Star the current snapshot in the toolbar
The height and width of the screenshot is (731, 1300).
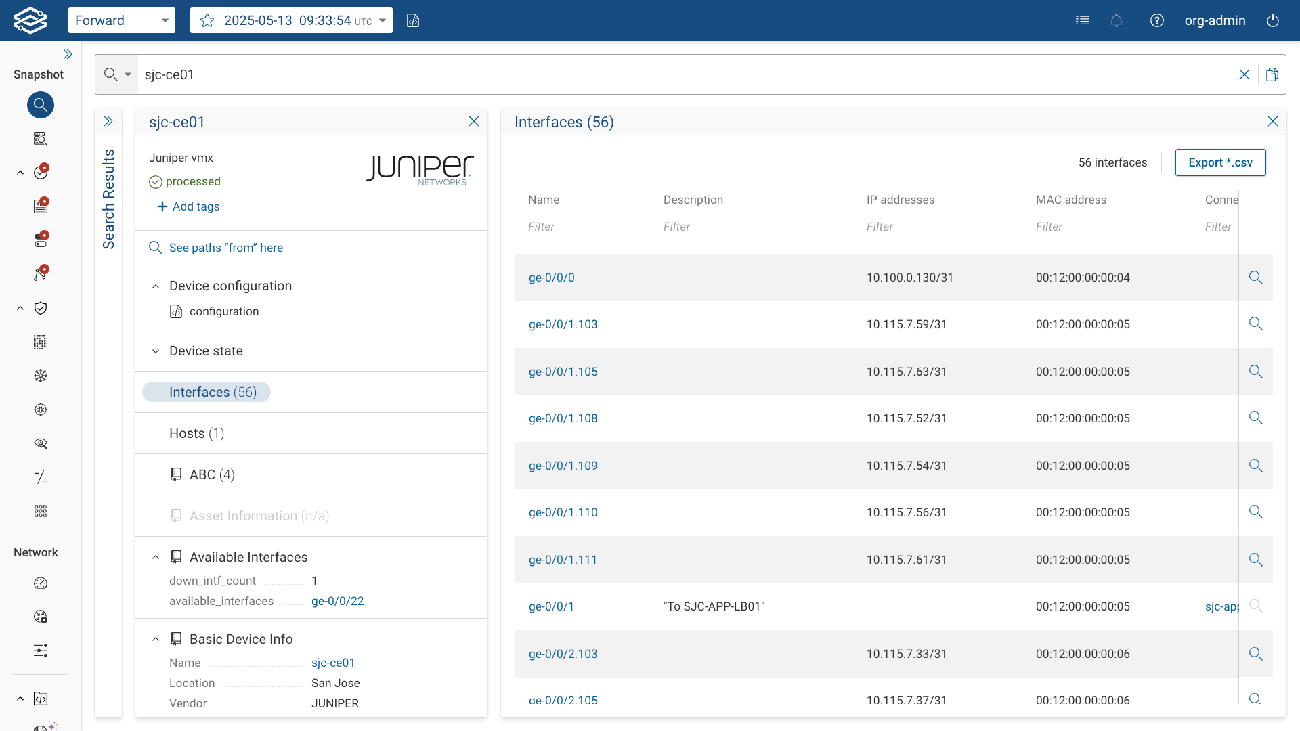pyautogui.click(x=207, y=20)
